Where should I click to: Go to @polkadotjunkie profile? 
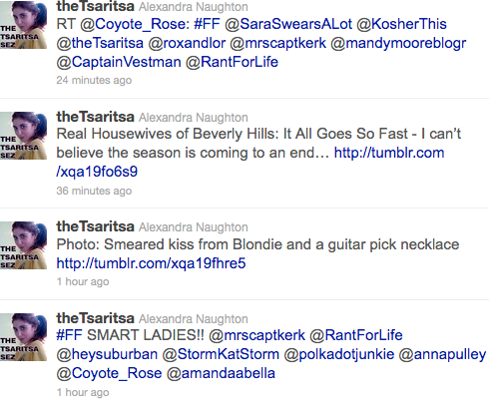point(339,354)
